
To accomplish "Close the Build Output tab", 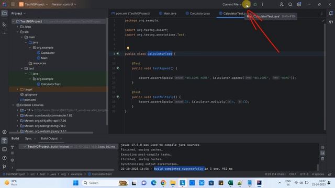I will [x=61, y=138].
